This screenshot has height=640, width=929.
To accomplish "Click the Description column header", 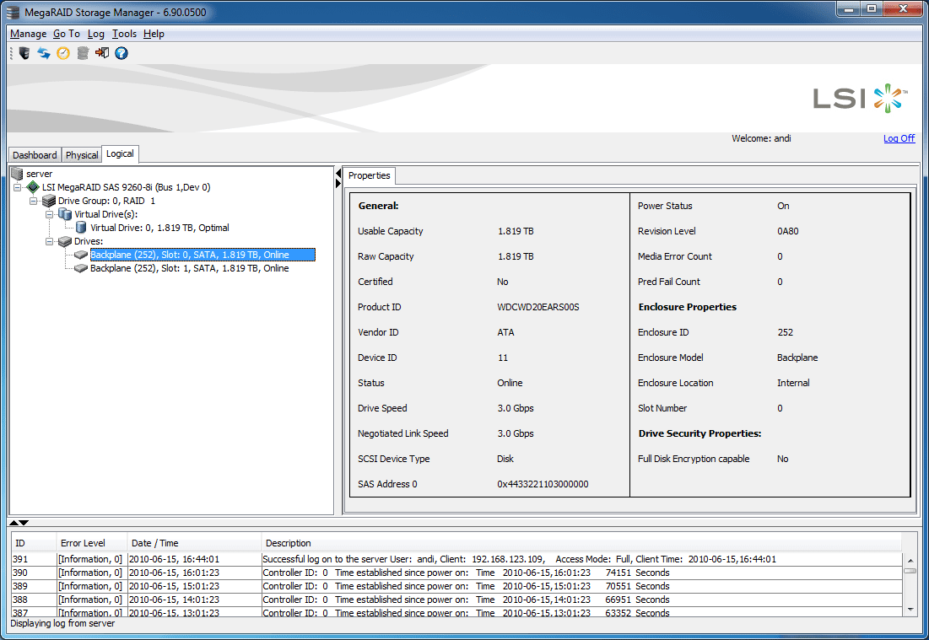I will click(581, 543).
